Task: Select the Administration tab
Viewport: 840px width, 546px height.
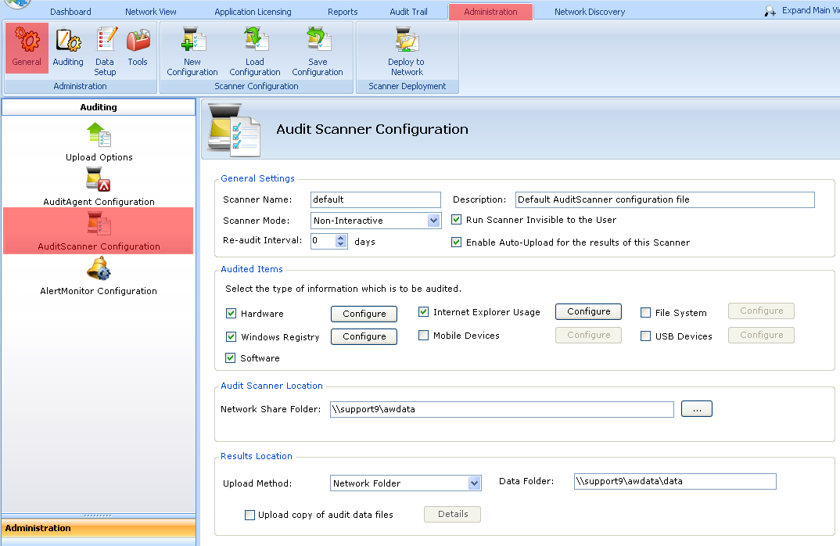Action: [490, 12]
